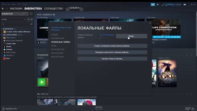The width and height of the screenshot is (197, 111).
Task: Click the Conan Exiles game icon
Action: coord(4,43)
